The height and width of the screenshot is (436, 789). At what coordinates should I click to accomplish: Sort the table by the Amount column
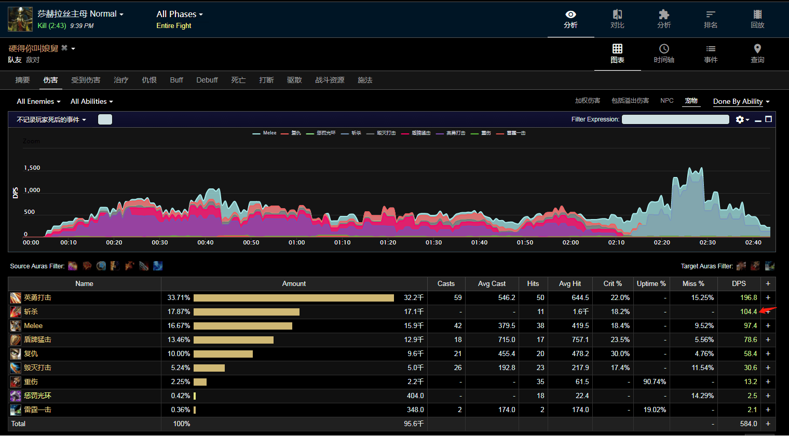pyautogui.click(x=294, y=284)
